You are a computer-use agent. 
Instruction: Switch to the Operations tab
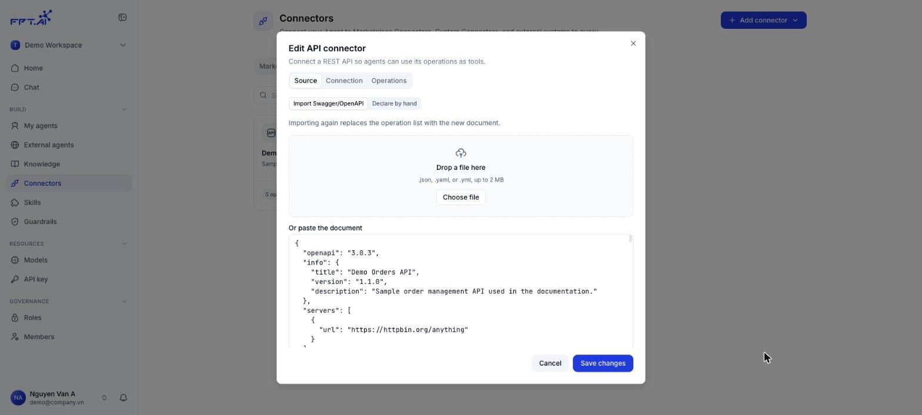tap(389, 81)
